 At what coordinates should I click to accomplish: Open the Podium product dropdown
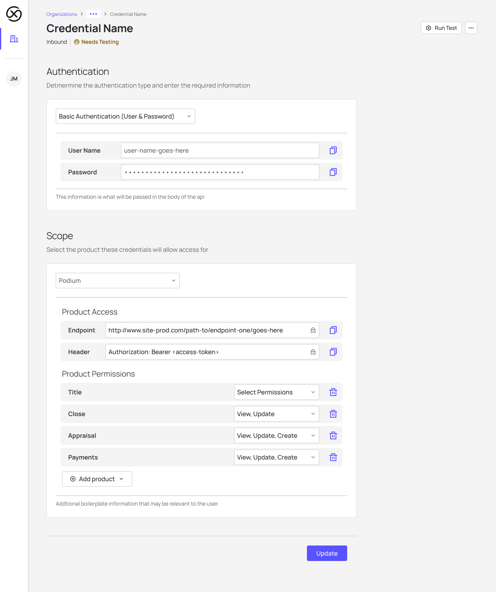pos(118,281)
